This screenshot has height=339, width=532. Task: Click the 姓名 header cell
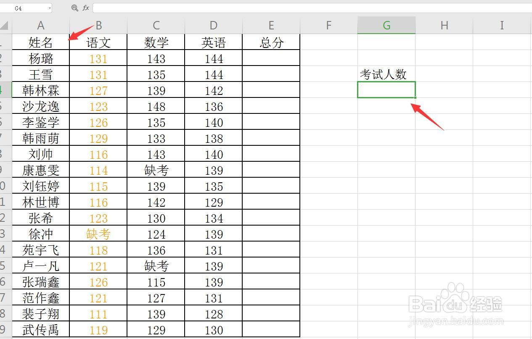tap(41, 42)
